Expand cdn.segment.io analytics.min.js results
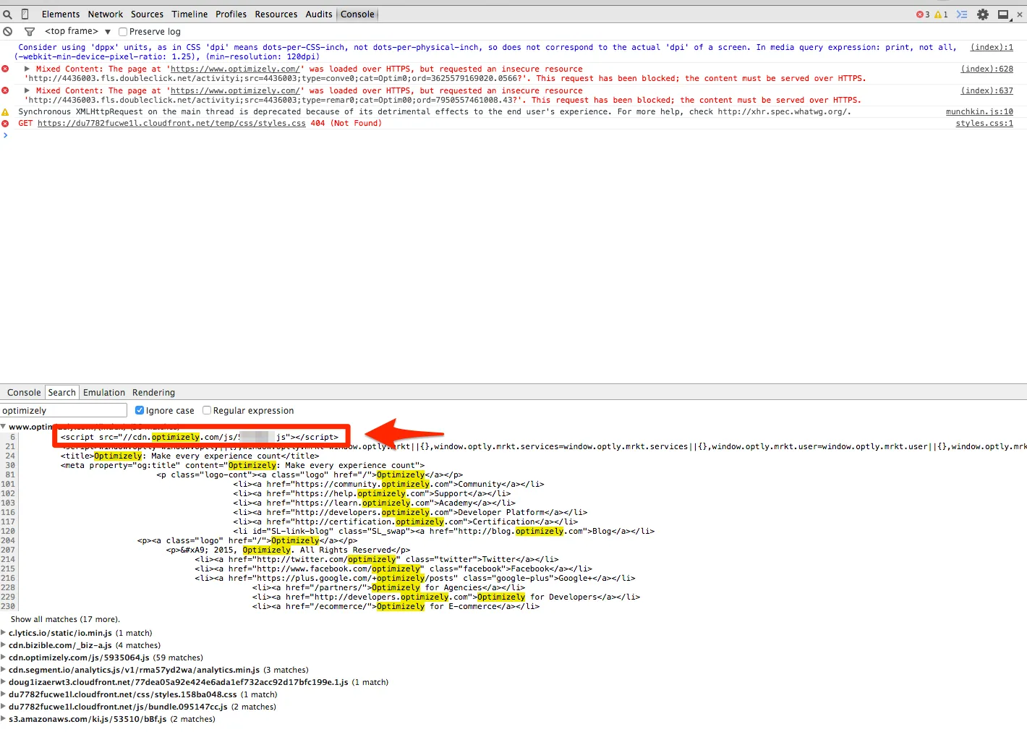 (4, 670)
